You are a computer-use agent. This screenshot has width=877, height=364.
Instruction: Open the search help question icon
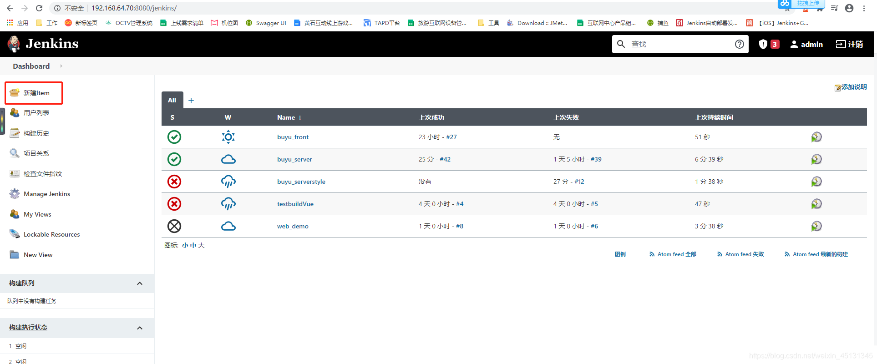pyautogui.click(x=740, y=44)
